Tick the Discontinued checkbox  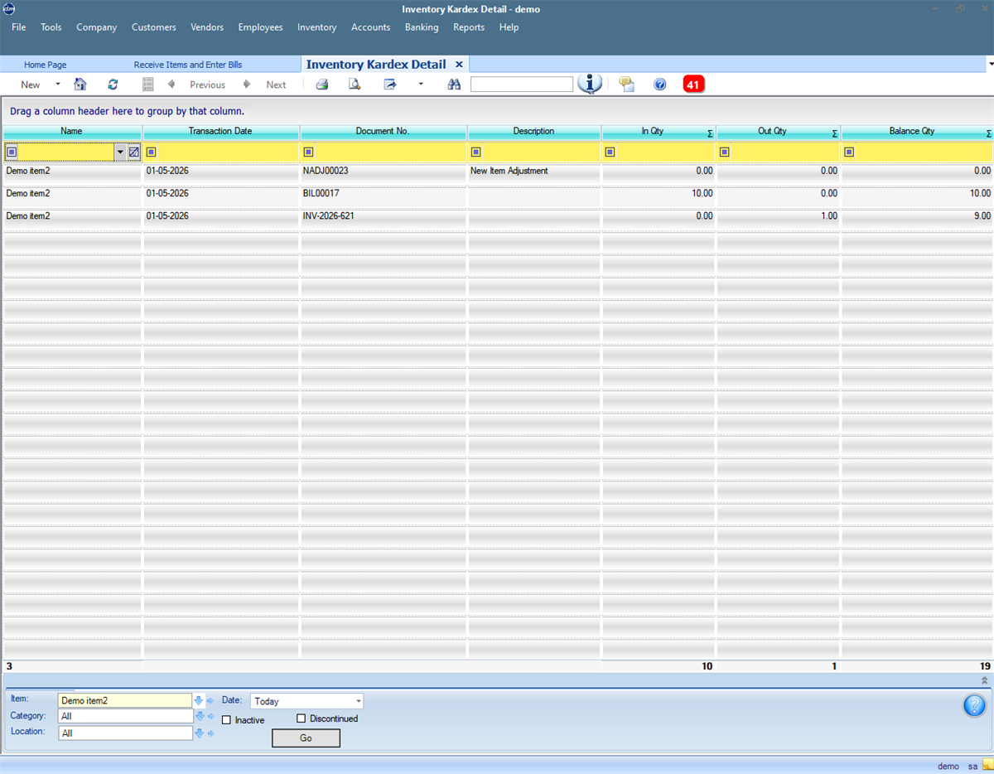point(301,718)
